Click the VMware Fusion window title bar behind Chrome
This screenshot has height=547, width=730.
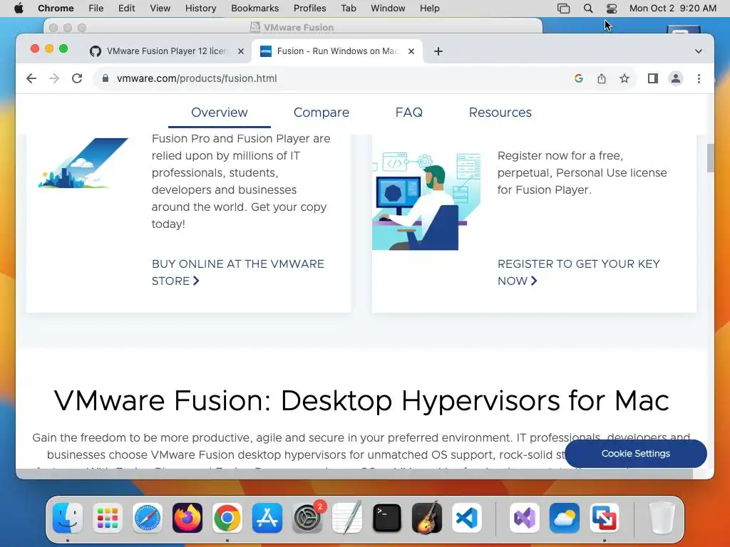[293, 27]
